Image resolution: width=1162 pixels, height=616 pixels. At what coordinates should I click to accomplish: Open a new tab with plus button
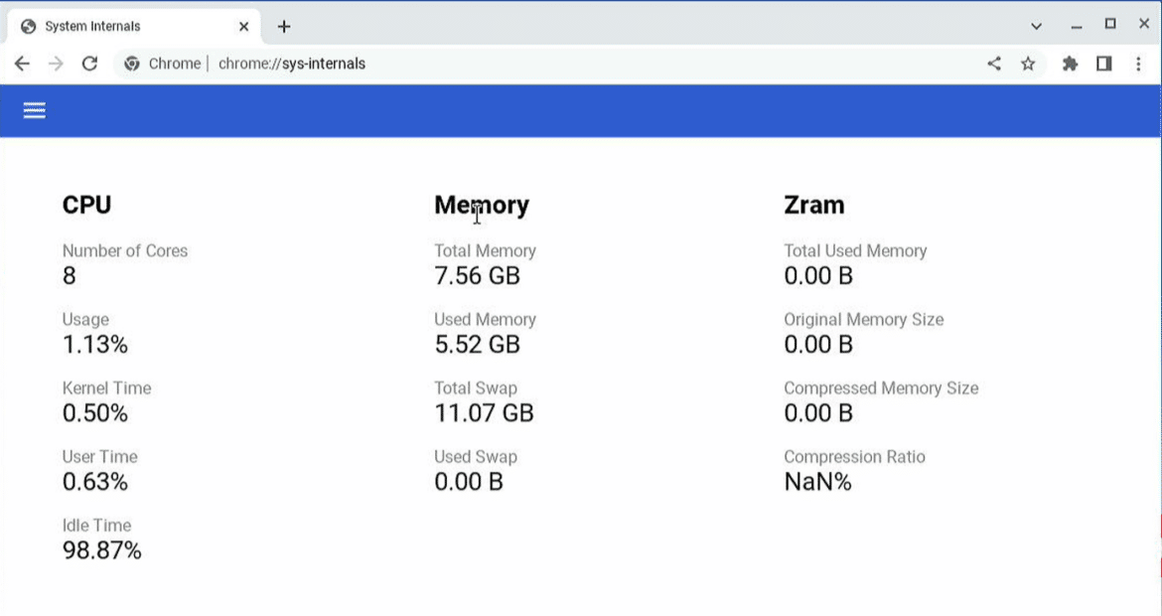tap(284, 27)
